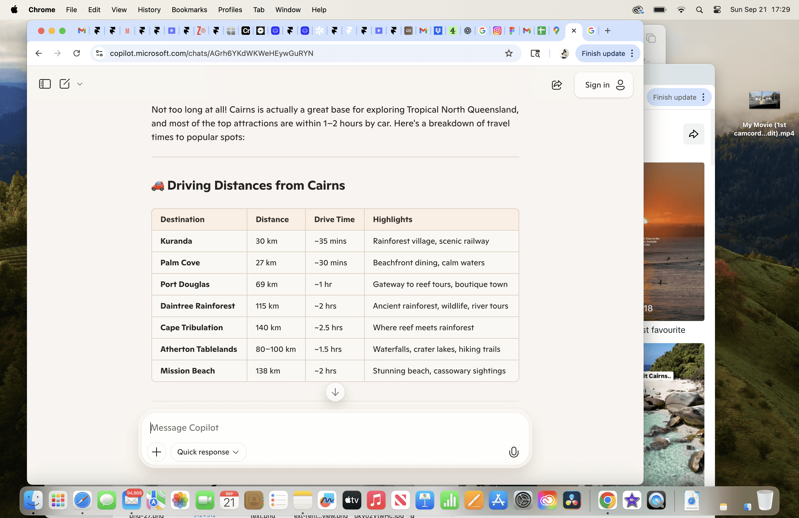Open site information icon in address bar

pyautogui.click(x=99, y=53)
